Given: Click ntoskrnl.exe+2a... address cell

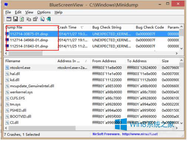Looking at the screenshot, I should pyautogui.click(x=72, y=68).
